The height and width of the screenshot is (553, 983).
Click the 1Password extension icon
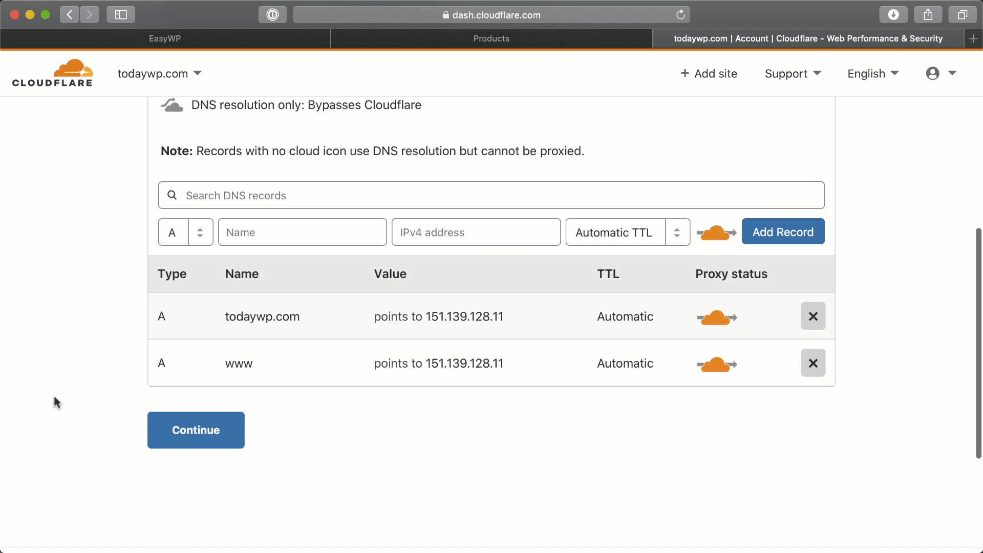tap(272, 15)
